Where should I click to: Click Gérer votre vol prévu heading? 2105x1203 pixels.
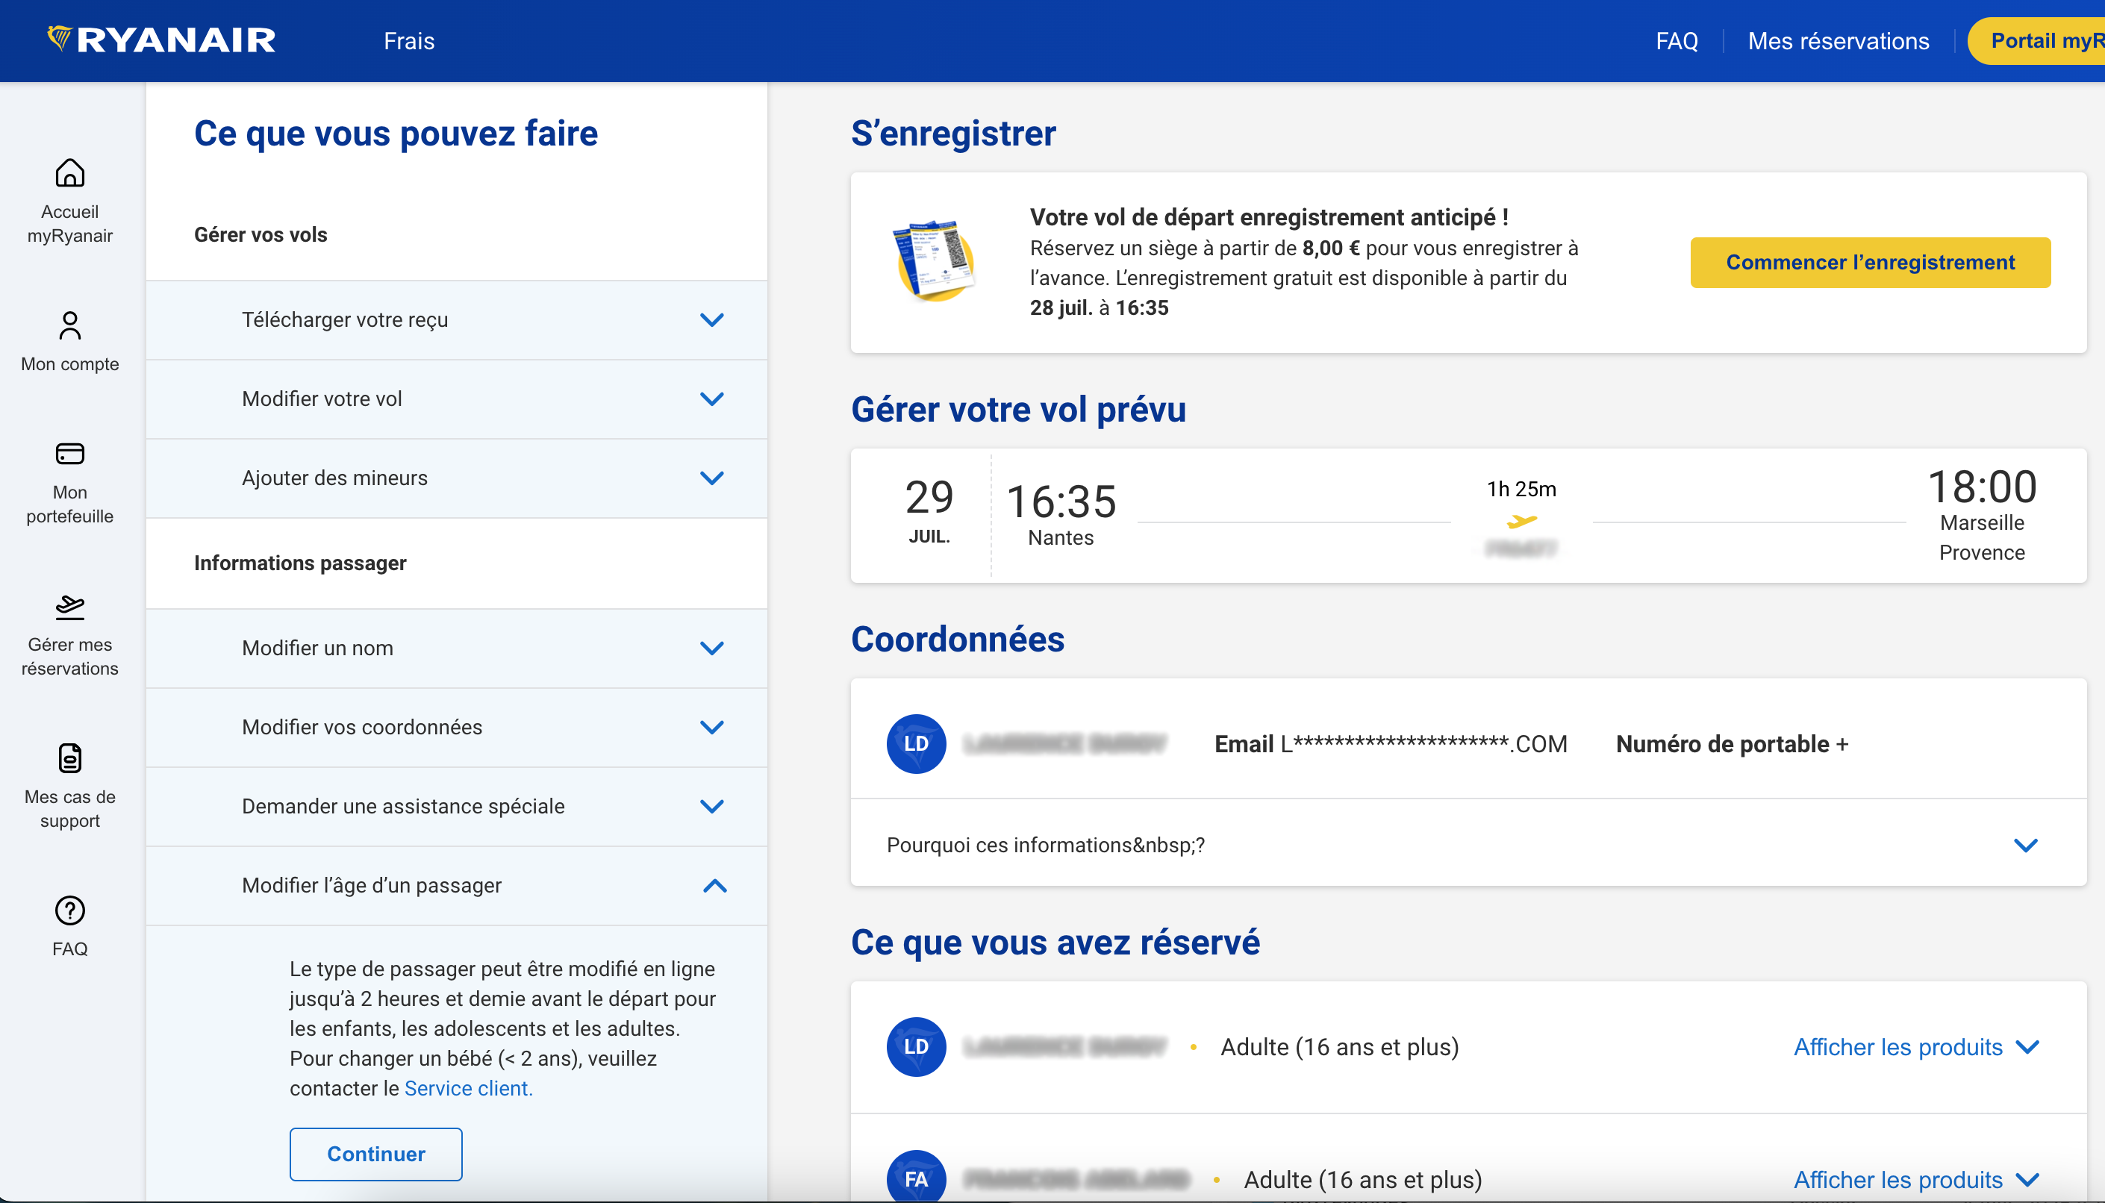click(x=1018, y=409)
